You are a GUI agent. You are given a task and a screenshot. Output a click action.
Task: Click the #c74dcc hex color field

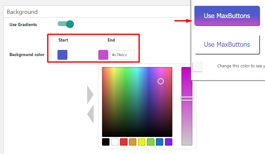pyautogui.click(x=122, y=55)
